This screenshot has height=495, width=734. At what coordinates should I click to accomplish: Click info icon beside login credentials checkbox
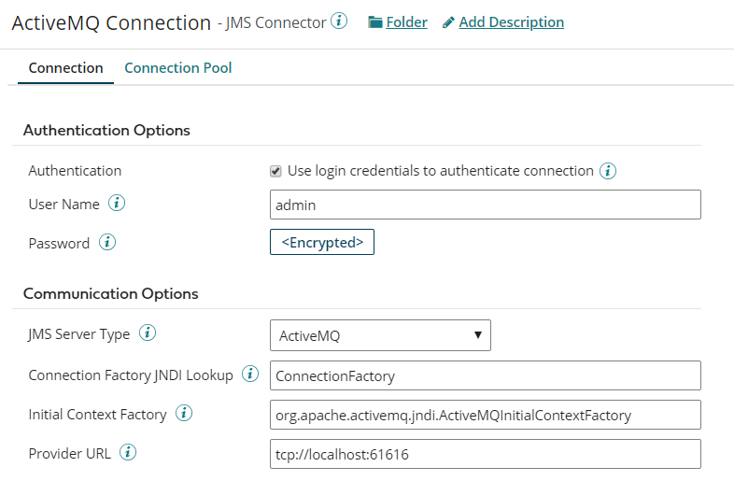click(x=608, y=171)
